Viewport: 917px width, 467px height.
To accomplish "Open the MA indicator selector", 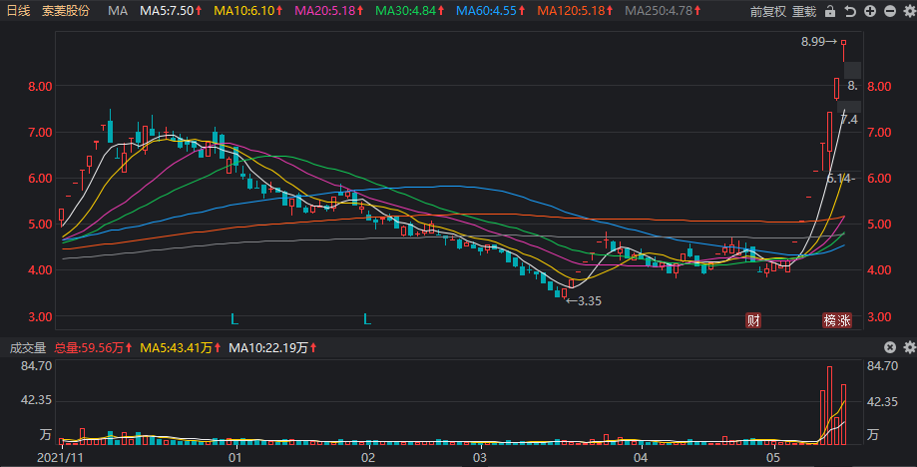I will click(118, 11).
